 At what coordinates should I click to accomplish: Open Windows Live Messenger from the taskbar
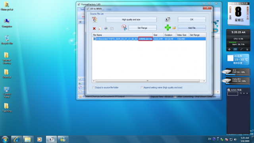[63, 139]
